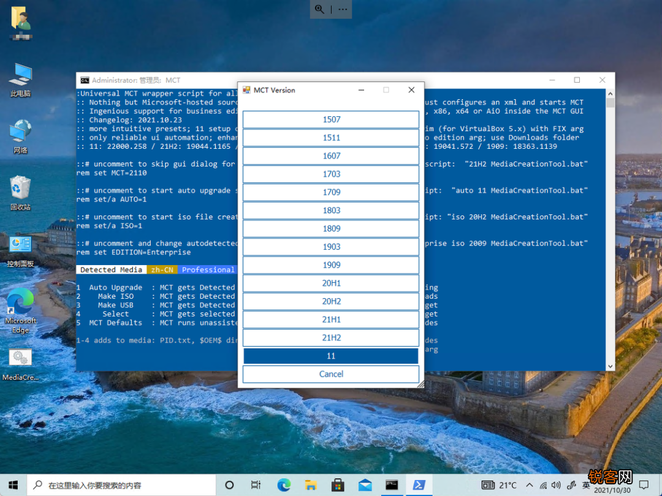This screenshot has height=496, width=662.
Task: Select version 20H1
Action: tap(331, 283)
